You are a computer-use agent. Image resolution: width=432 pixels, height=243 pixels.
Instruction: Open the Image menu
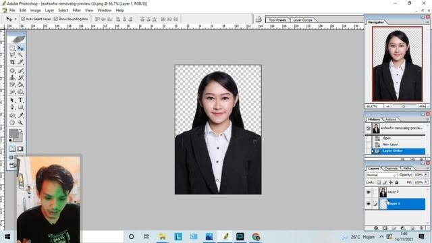pos(35,10)
